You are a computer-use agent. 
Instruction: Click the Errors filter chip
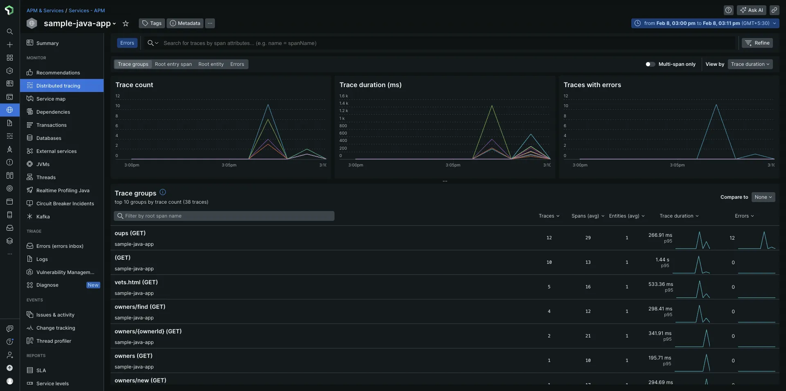coord(127,43)
